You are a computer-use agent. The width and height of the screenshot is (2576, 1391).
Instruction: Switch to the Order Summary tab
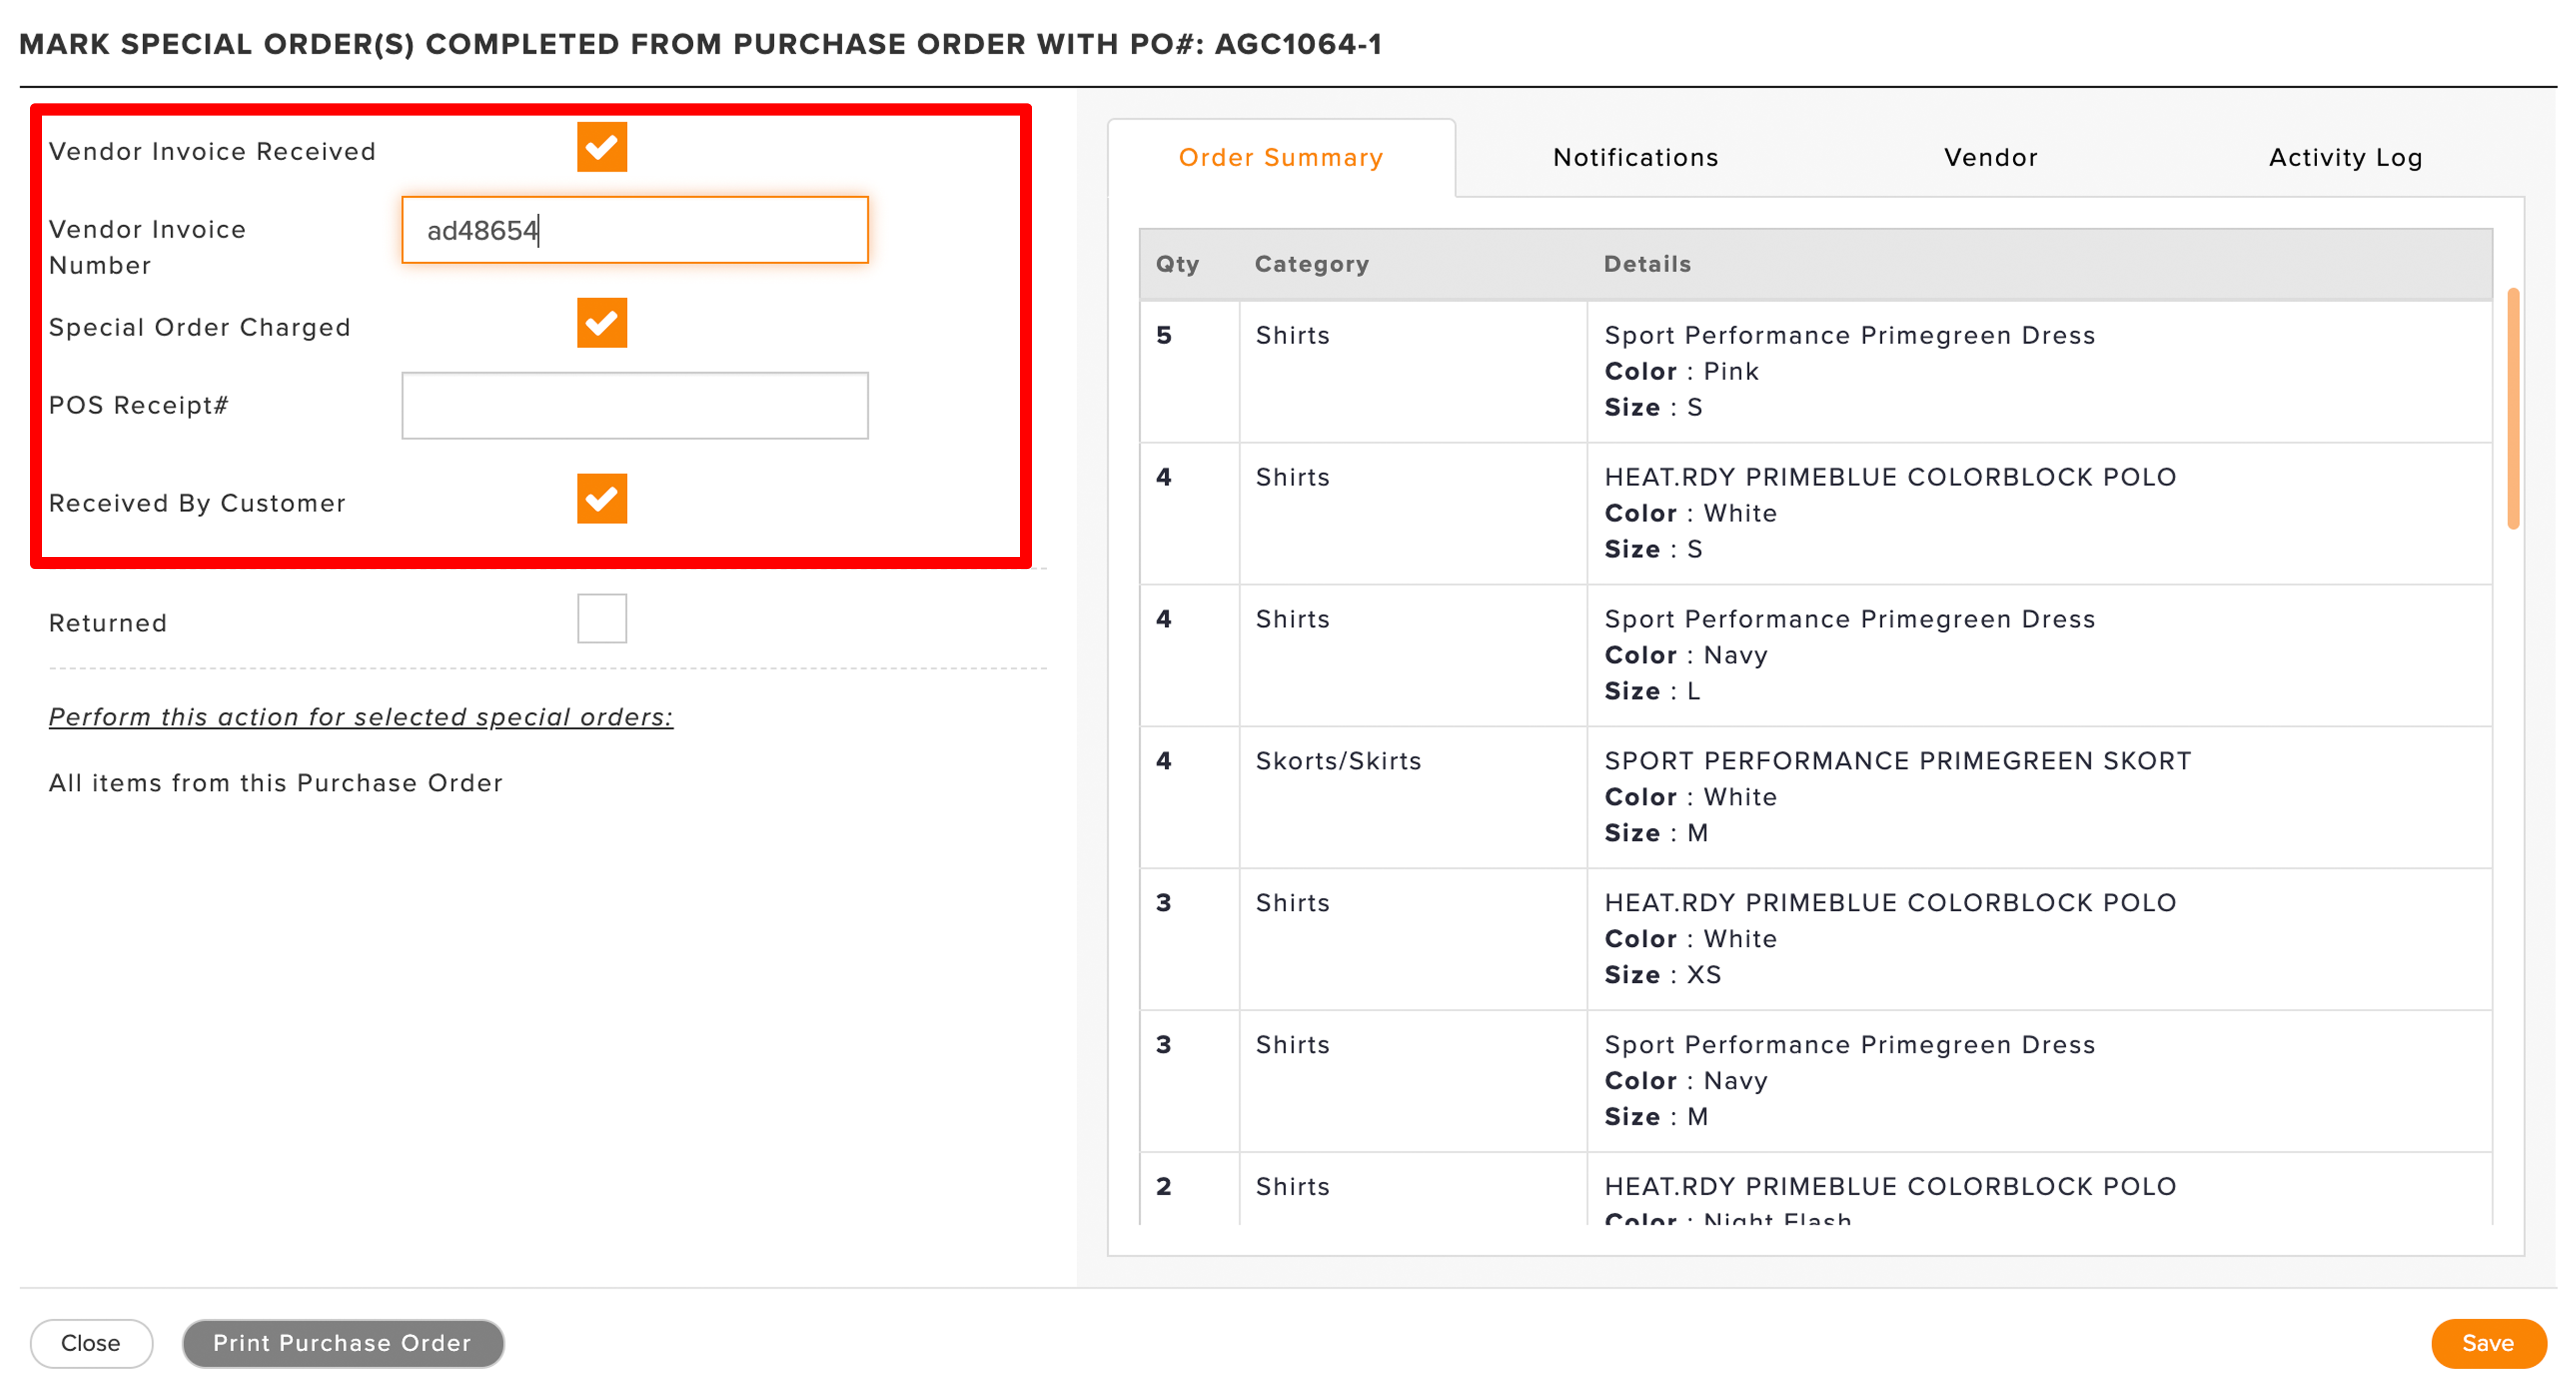tap(1281, 157)
